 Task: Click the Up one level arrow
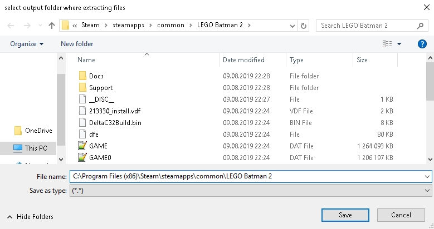[x=52, y=26]
